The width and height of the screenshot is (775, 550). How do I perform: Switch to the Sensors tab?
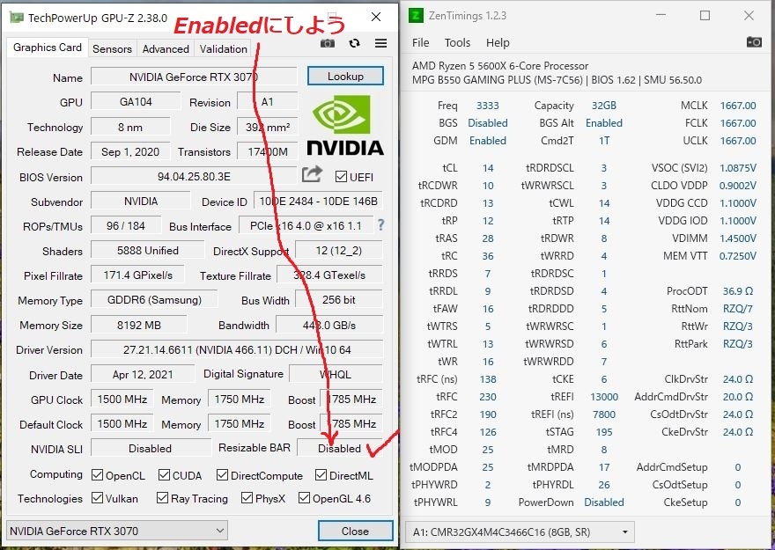(112, 49)
